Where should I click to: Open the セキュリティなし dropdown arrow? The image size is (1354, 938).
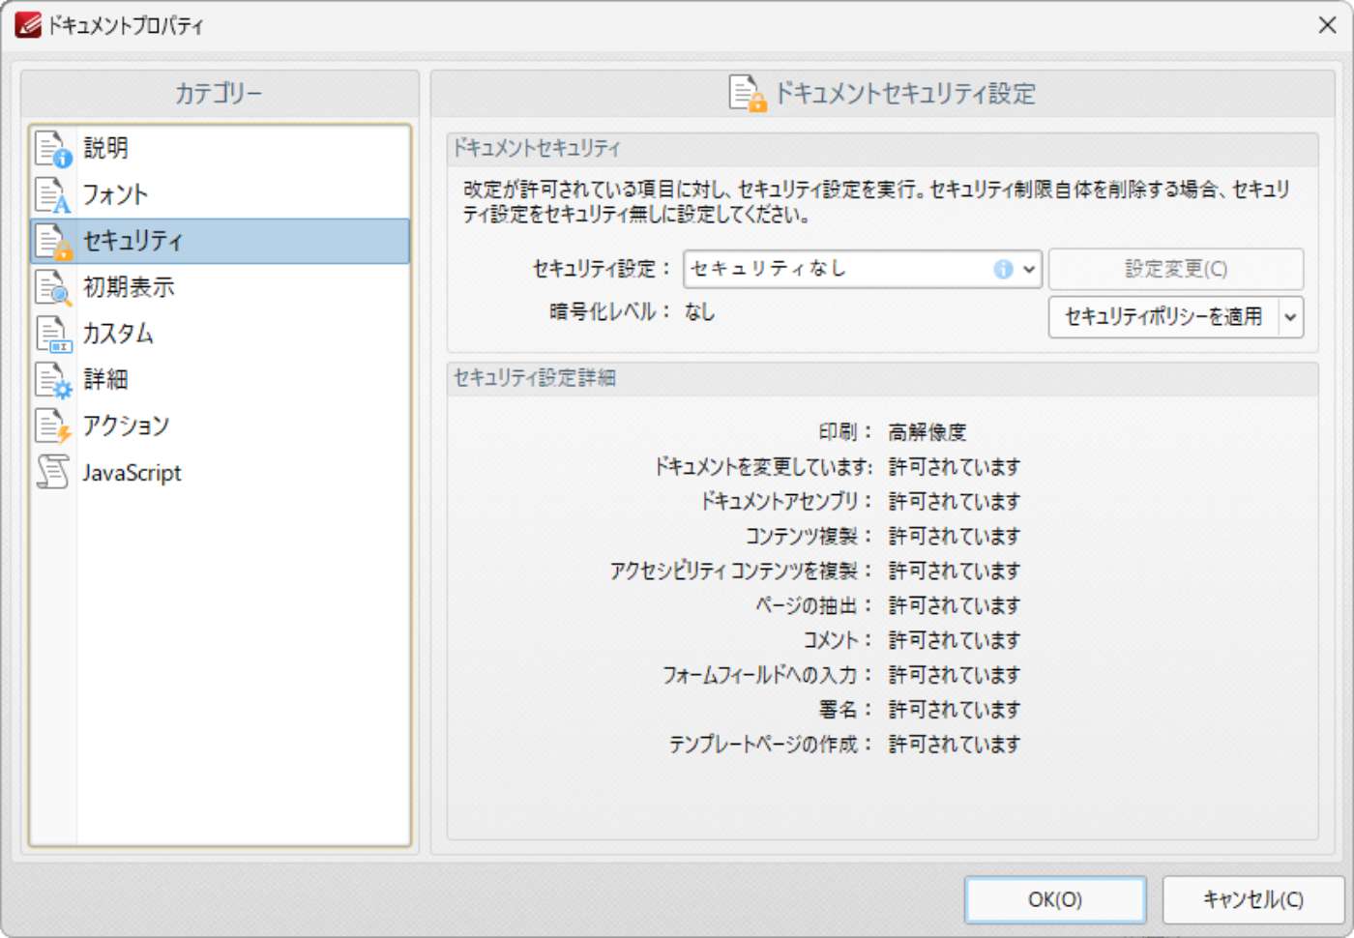click(1029, 269)
